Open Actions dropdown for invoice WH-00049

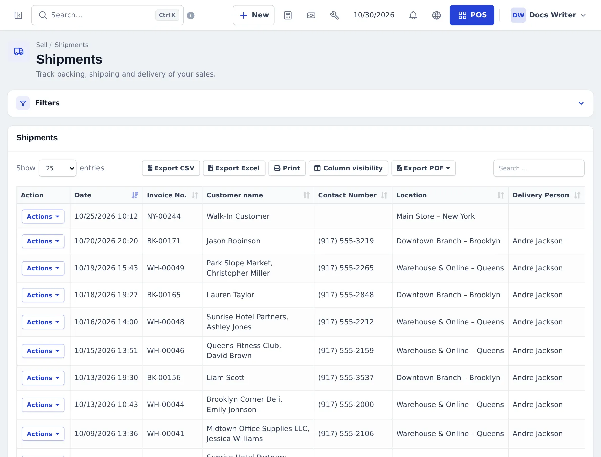pos(43,268)
